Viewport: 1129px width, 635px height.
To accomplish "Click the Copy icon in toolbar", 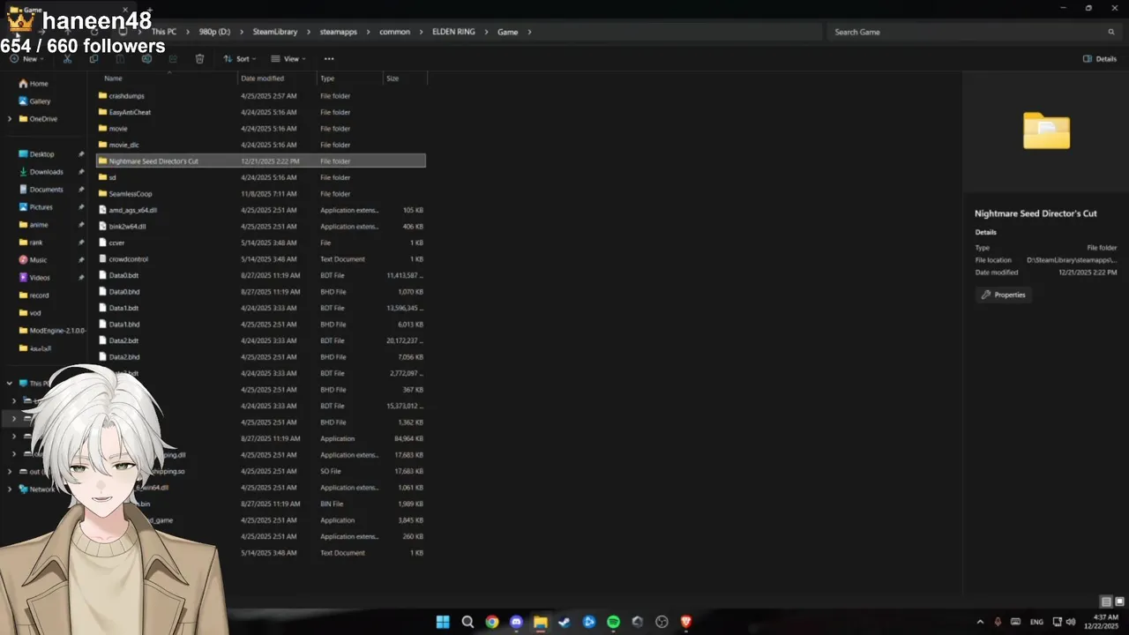I will click(x=93, y=59).
